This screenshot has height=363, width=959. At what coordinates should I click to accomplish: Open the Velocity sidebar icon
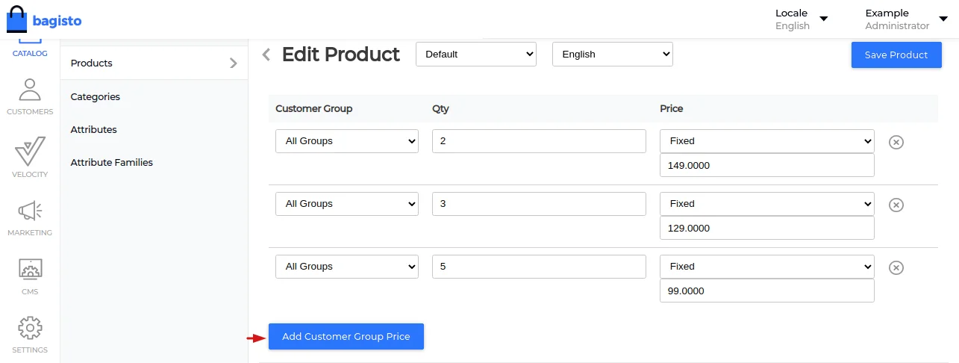[x=30, y=152]
